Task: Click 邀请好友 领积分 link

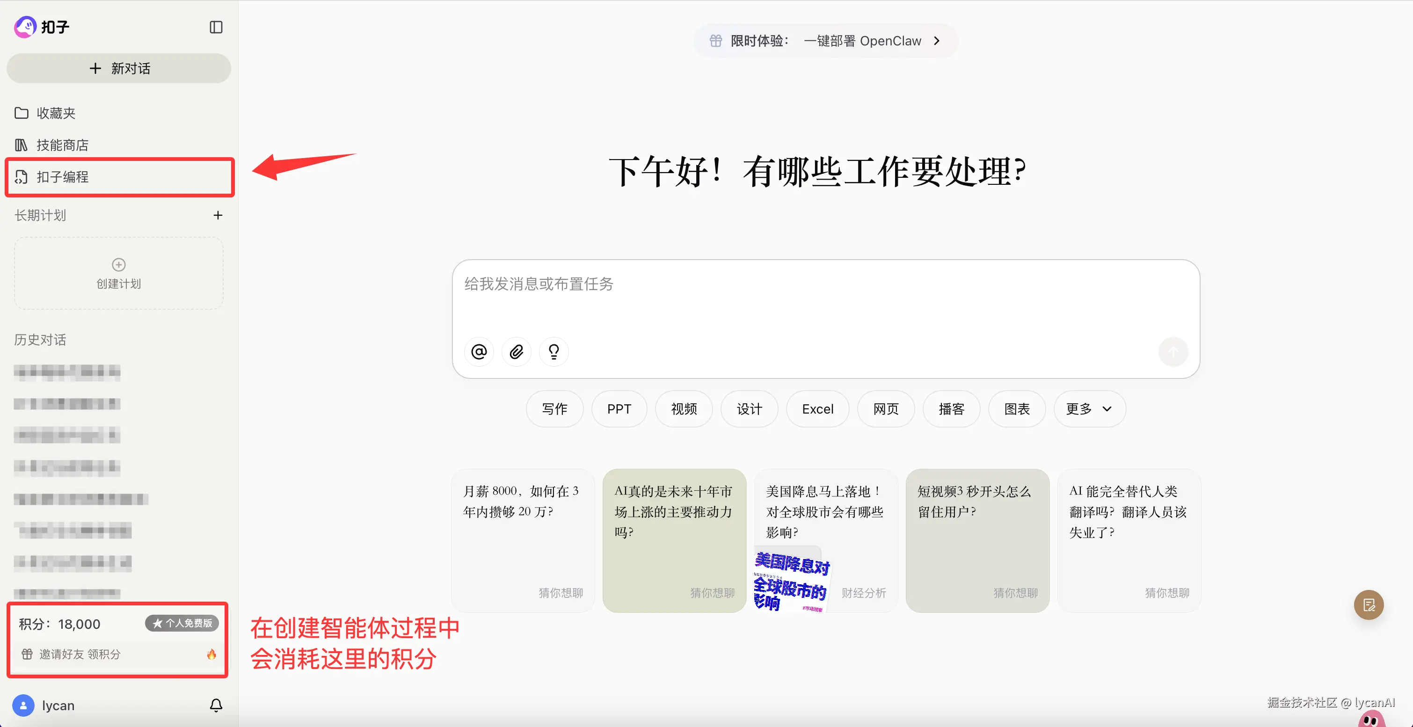Action: point(80,654)
